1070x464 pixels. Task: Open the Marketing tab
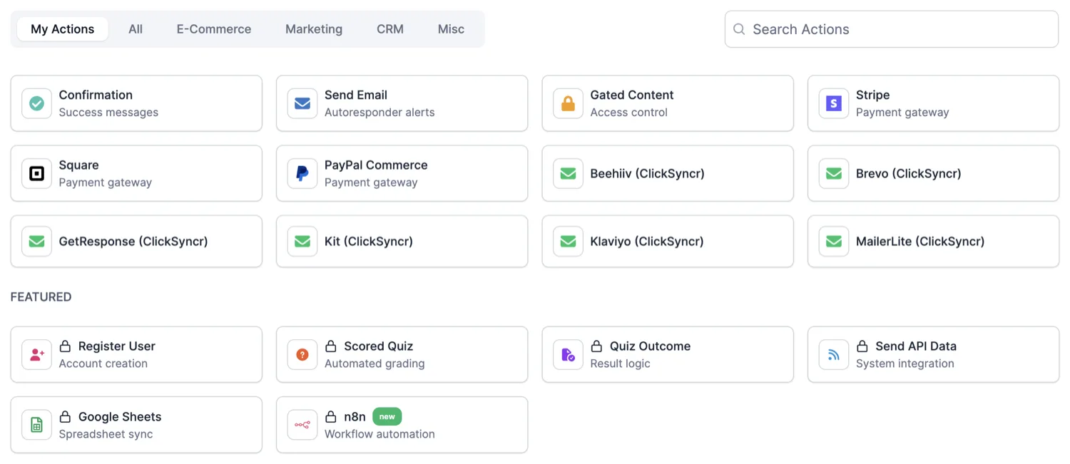click(x=314, y=29)
